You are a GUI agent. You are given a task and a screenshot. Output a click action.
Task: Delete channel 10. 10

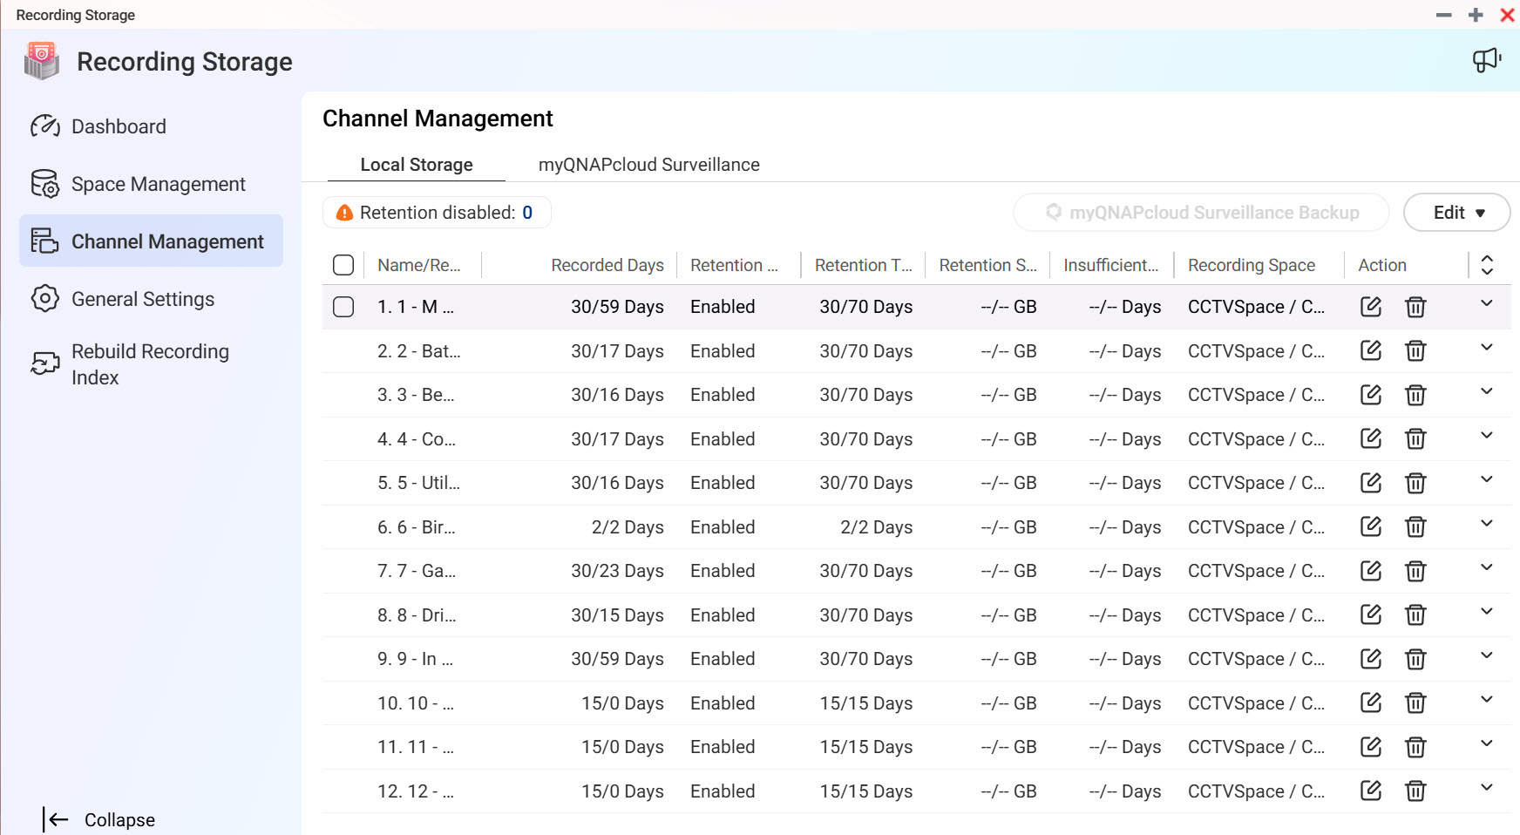(x=1415, y=703)
